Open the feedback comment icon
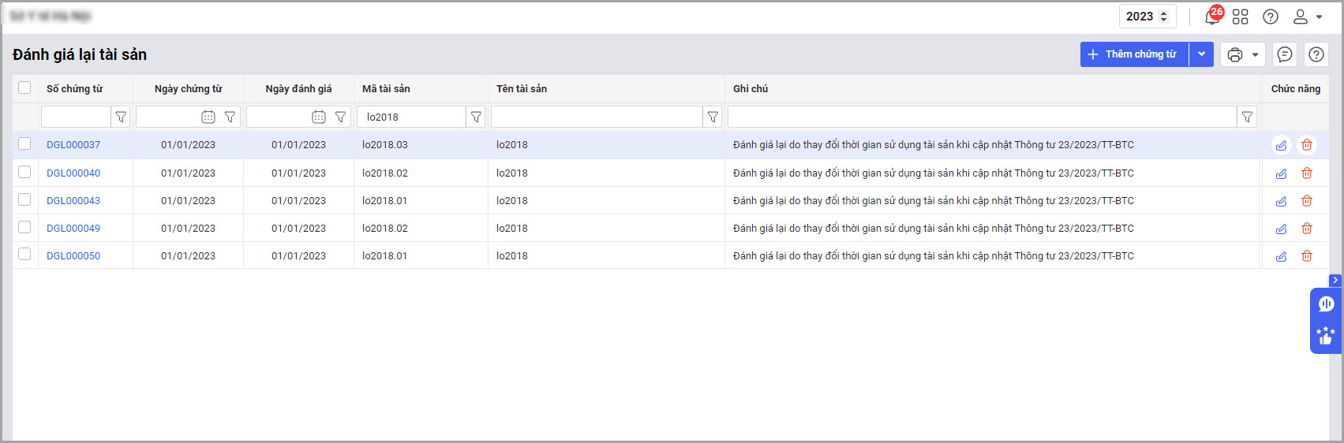The width and height of the screenshot is (1344, 443). 1285,54
